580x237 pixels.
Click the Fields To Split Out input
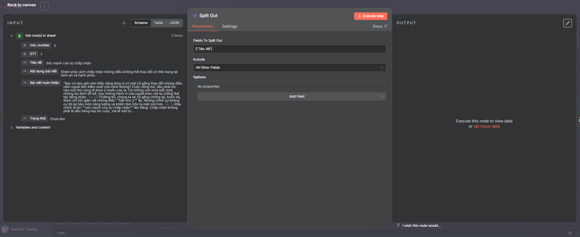point(289,49)
